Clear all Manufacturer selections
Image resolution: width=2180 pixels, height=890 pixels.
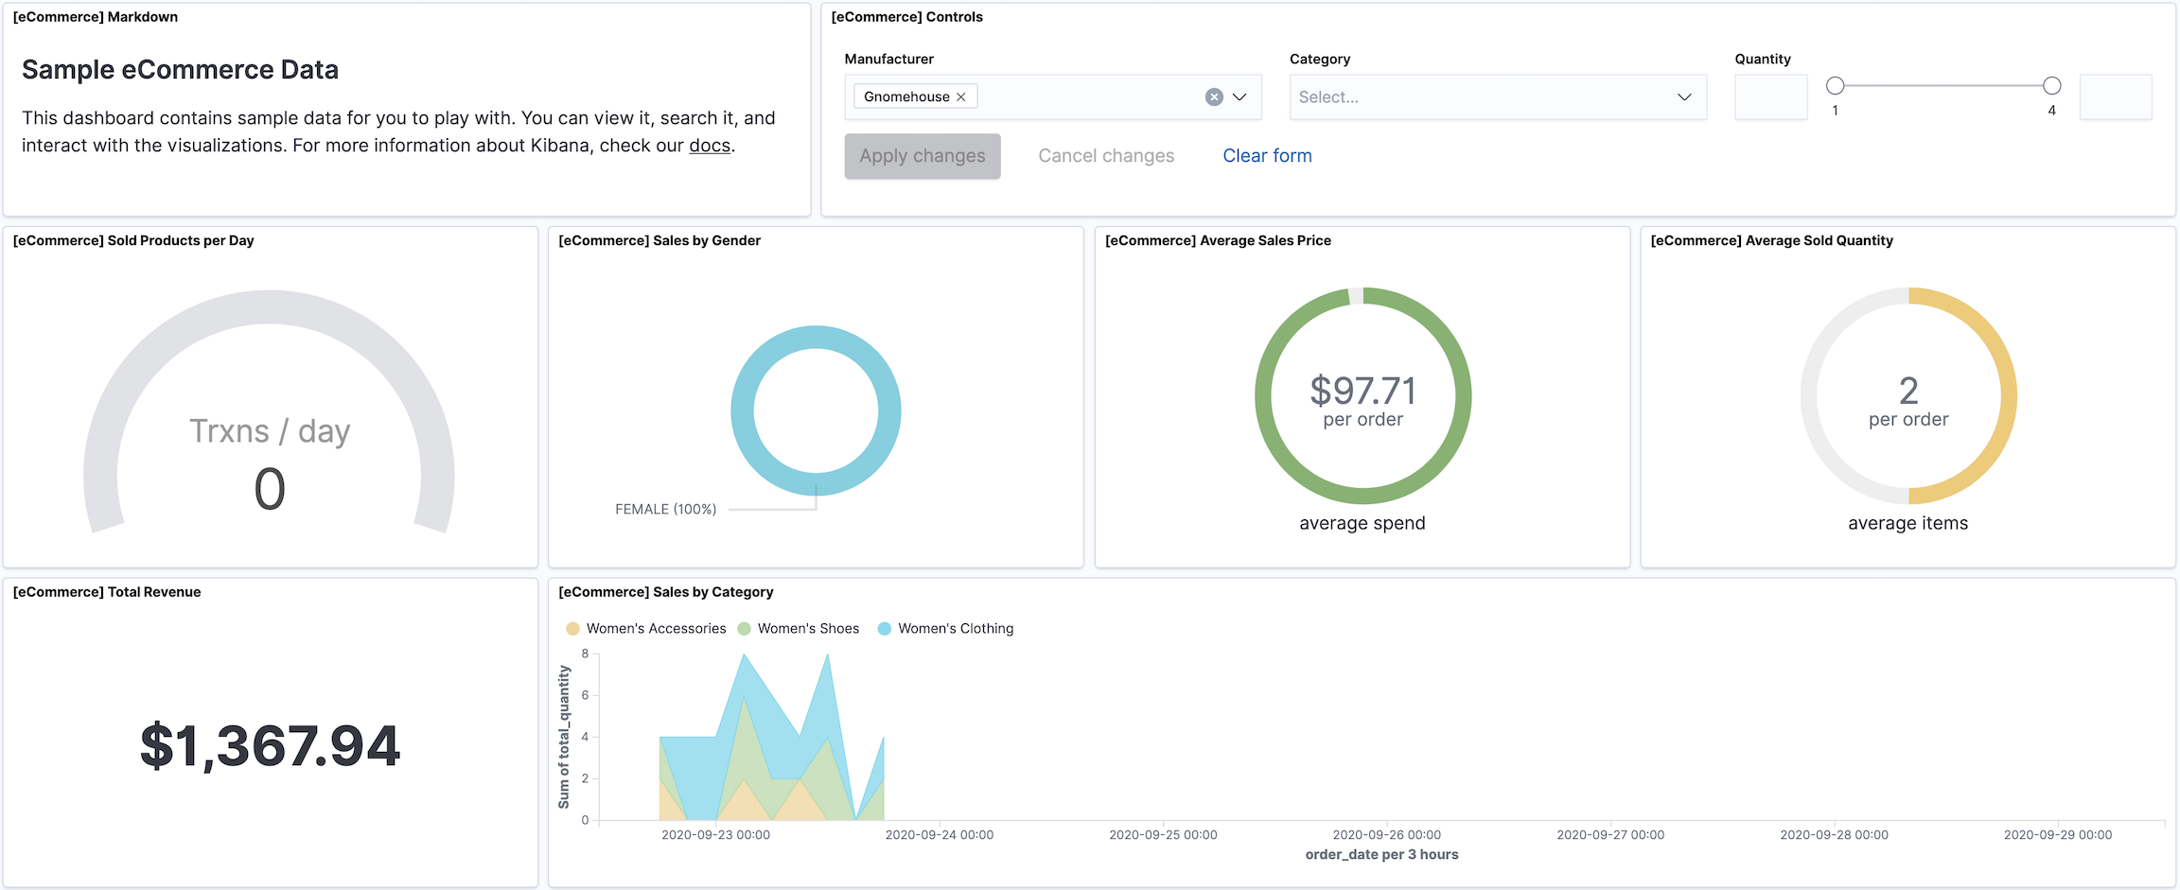tap(1214, 97)
